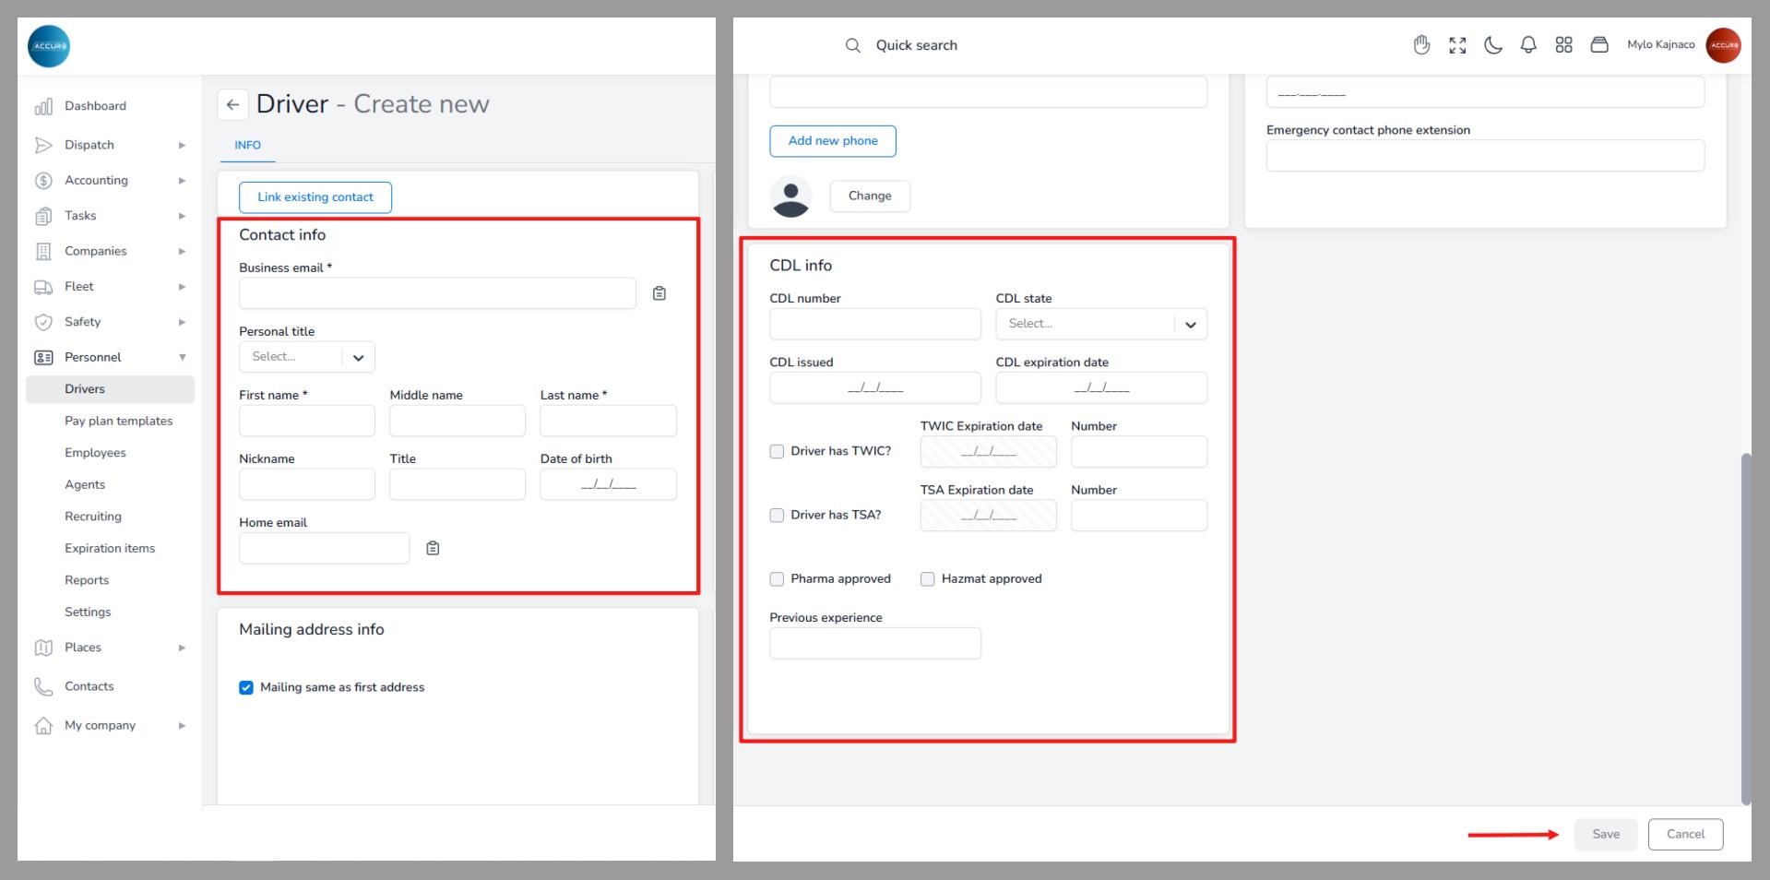Click the clipboard icon next to Home email

pyautogui.click(x=433, y=549)
